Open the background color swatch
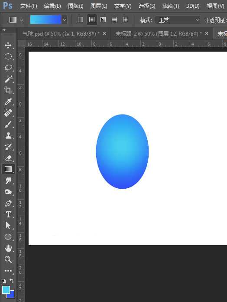This screenshot has width=227, height=302. (x=12, y=295)
